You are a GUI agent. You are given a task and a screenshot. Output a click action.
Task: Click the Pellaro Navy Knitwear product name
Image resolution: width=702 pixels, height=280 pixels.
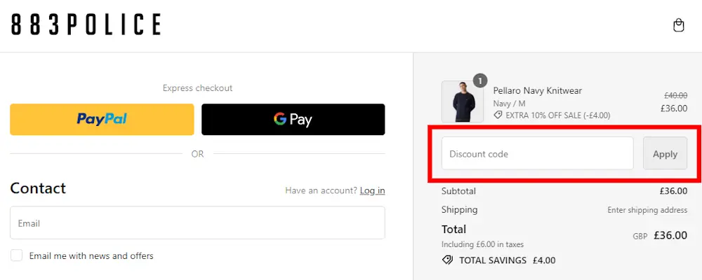537,91
